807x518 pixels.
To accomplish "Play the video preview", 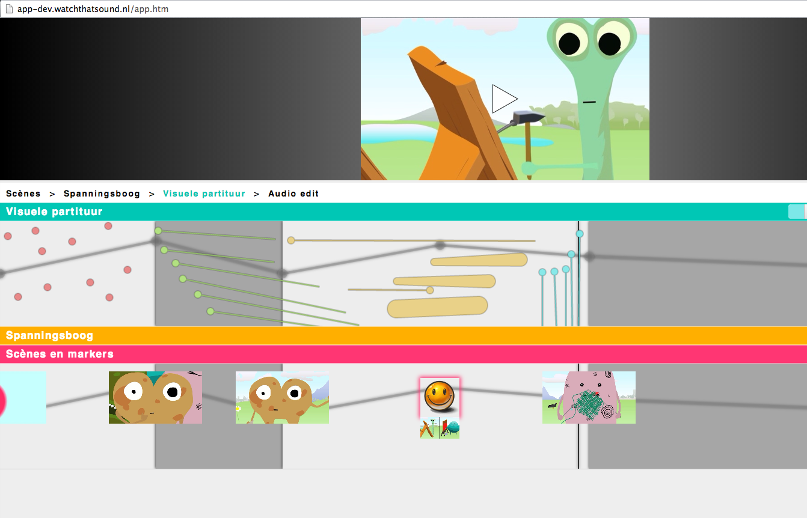I will pyautogui.click(x=505, y=99).
